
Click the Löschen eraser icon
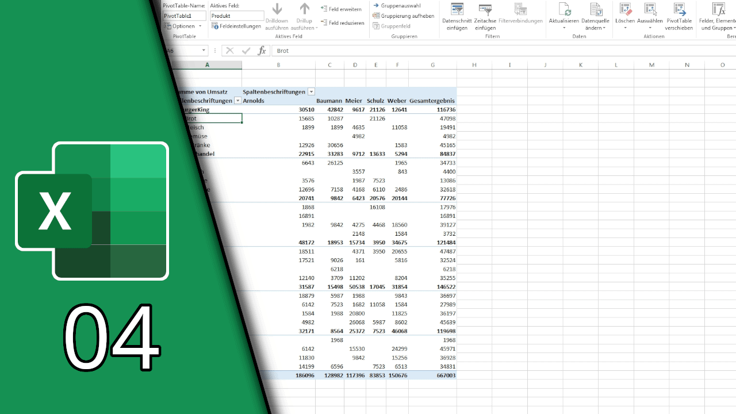click(625, 10)
